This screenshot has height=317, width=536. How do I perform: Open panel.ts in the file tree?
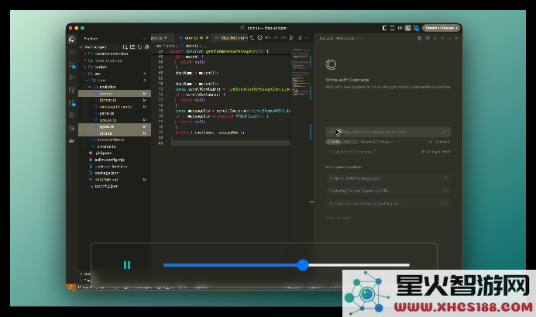pos(115,113)
